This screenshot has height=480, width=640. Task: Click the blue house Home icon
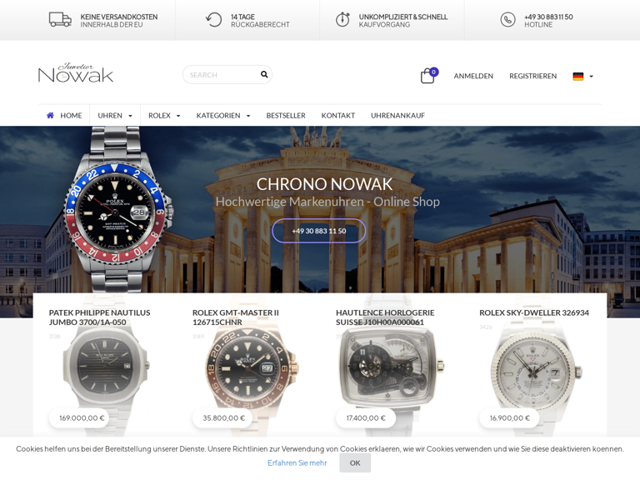[50, 115]
